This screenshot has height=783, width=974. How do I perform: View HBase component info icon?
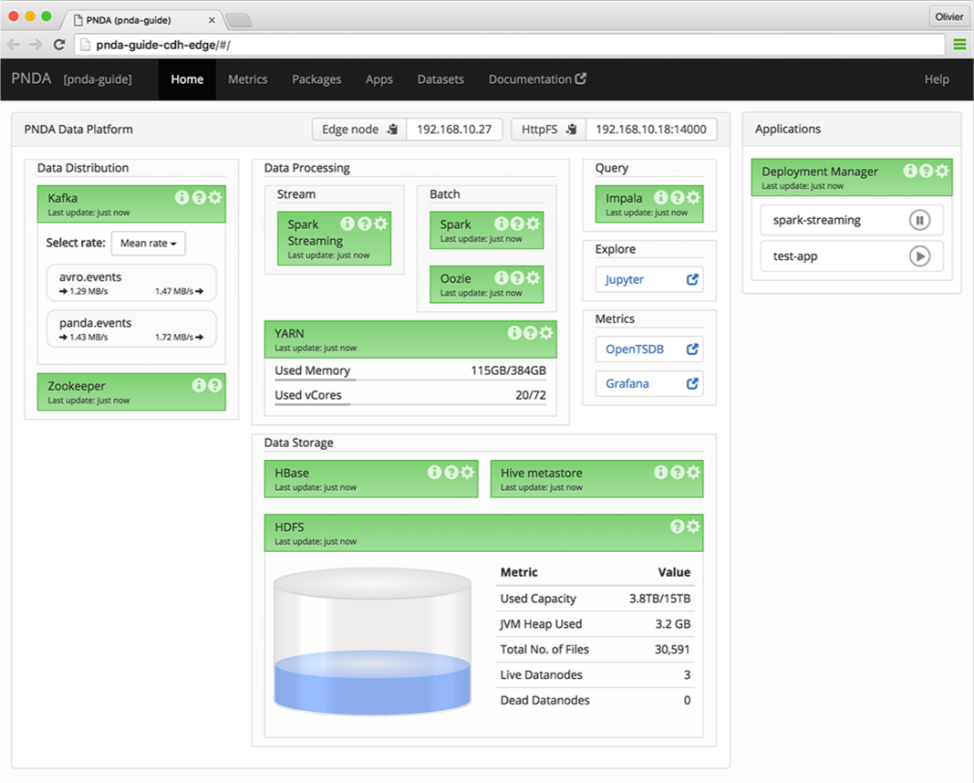pos(434,473)
